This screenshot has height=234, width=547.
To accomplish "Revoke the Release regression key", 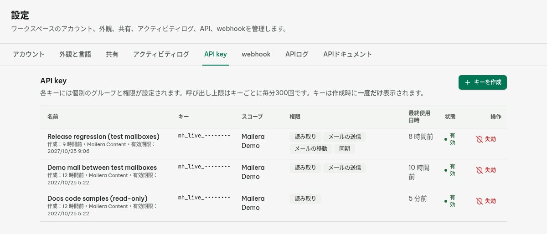I will click(486, 139).
